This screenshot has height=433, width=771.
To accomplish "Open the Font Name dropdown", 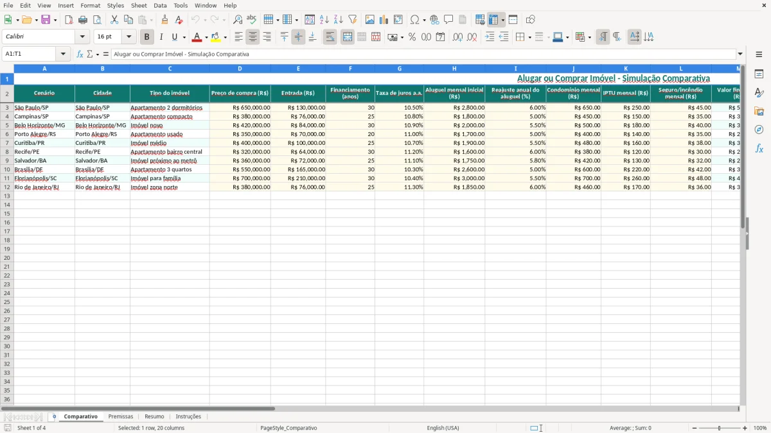I will coord(82,37).
